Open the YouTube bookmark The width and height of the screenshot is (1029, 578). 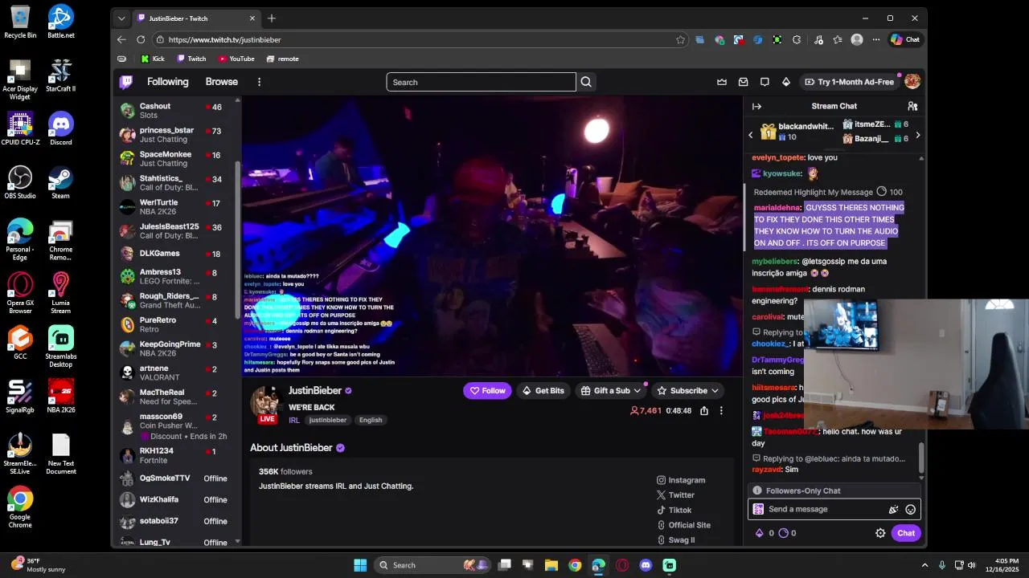tap(236, 59)
